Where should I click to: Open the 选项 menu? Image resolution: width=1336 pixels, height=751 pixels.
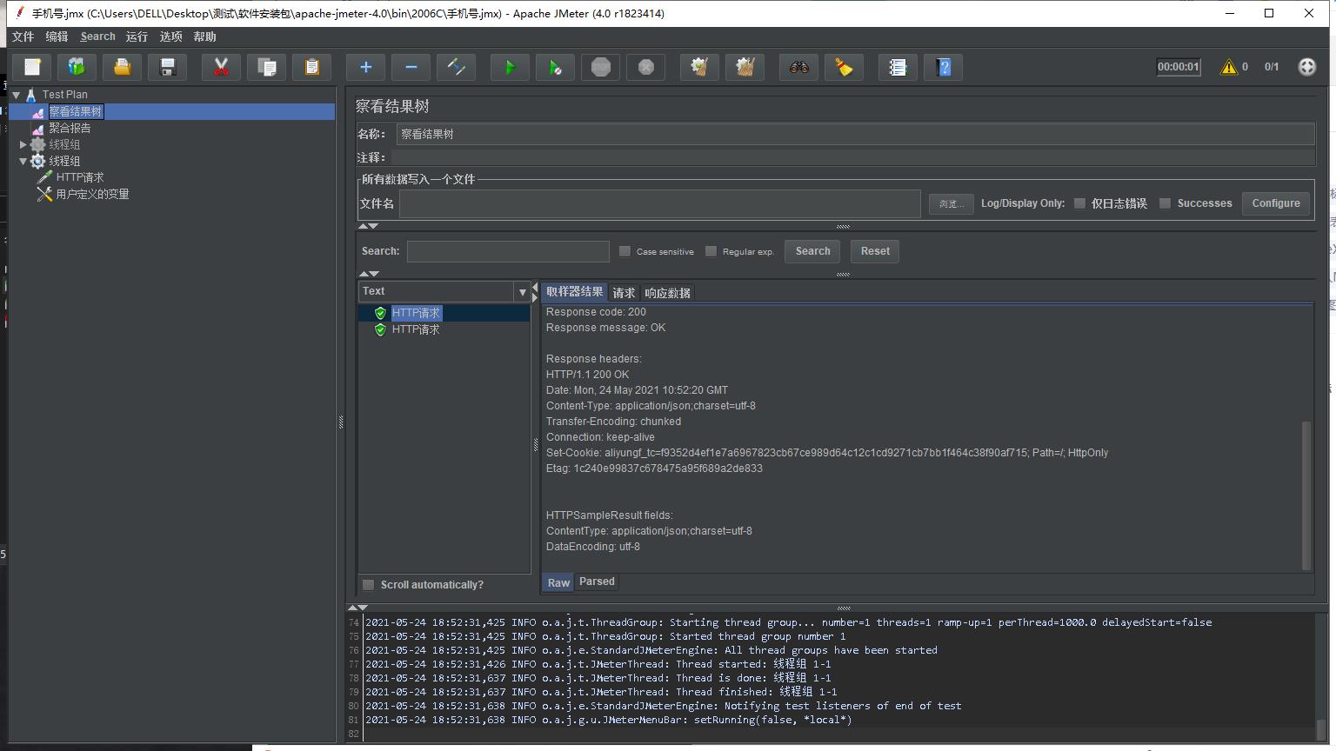point(170,37)
